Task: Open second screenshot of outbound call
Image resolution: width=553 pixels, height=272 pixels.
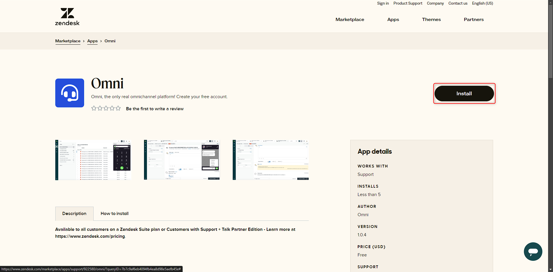Action: tap(182, 160)
